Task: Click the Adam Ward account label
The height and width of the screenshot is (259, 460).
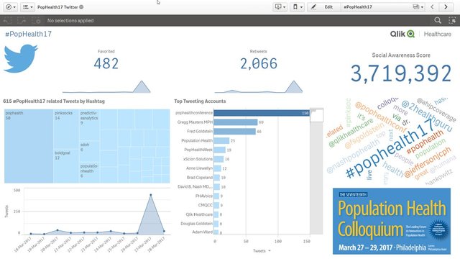Action: [x=203, y=232]
